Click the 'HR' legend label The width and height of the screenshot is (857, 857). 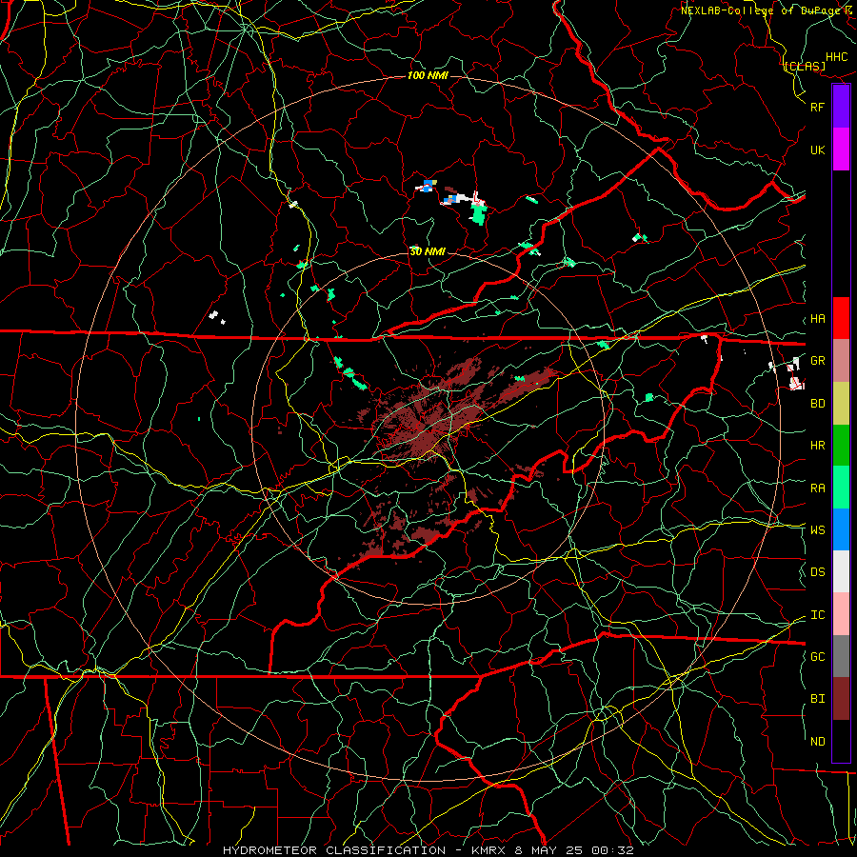pyautogui.click(x=817, y=446)
